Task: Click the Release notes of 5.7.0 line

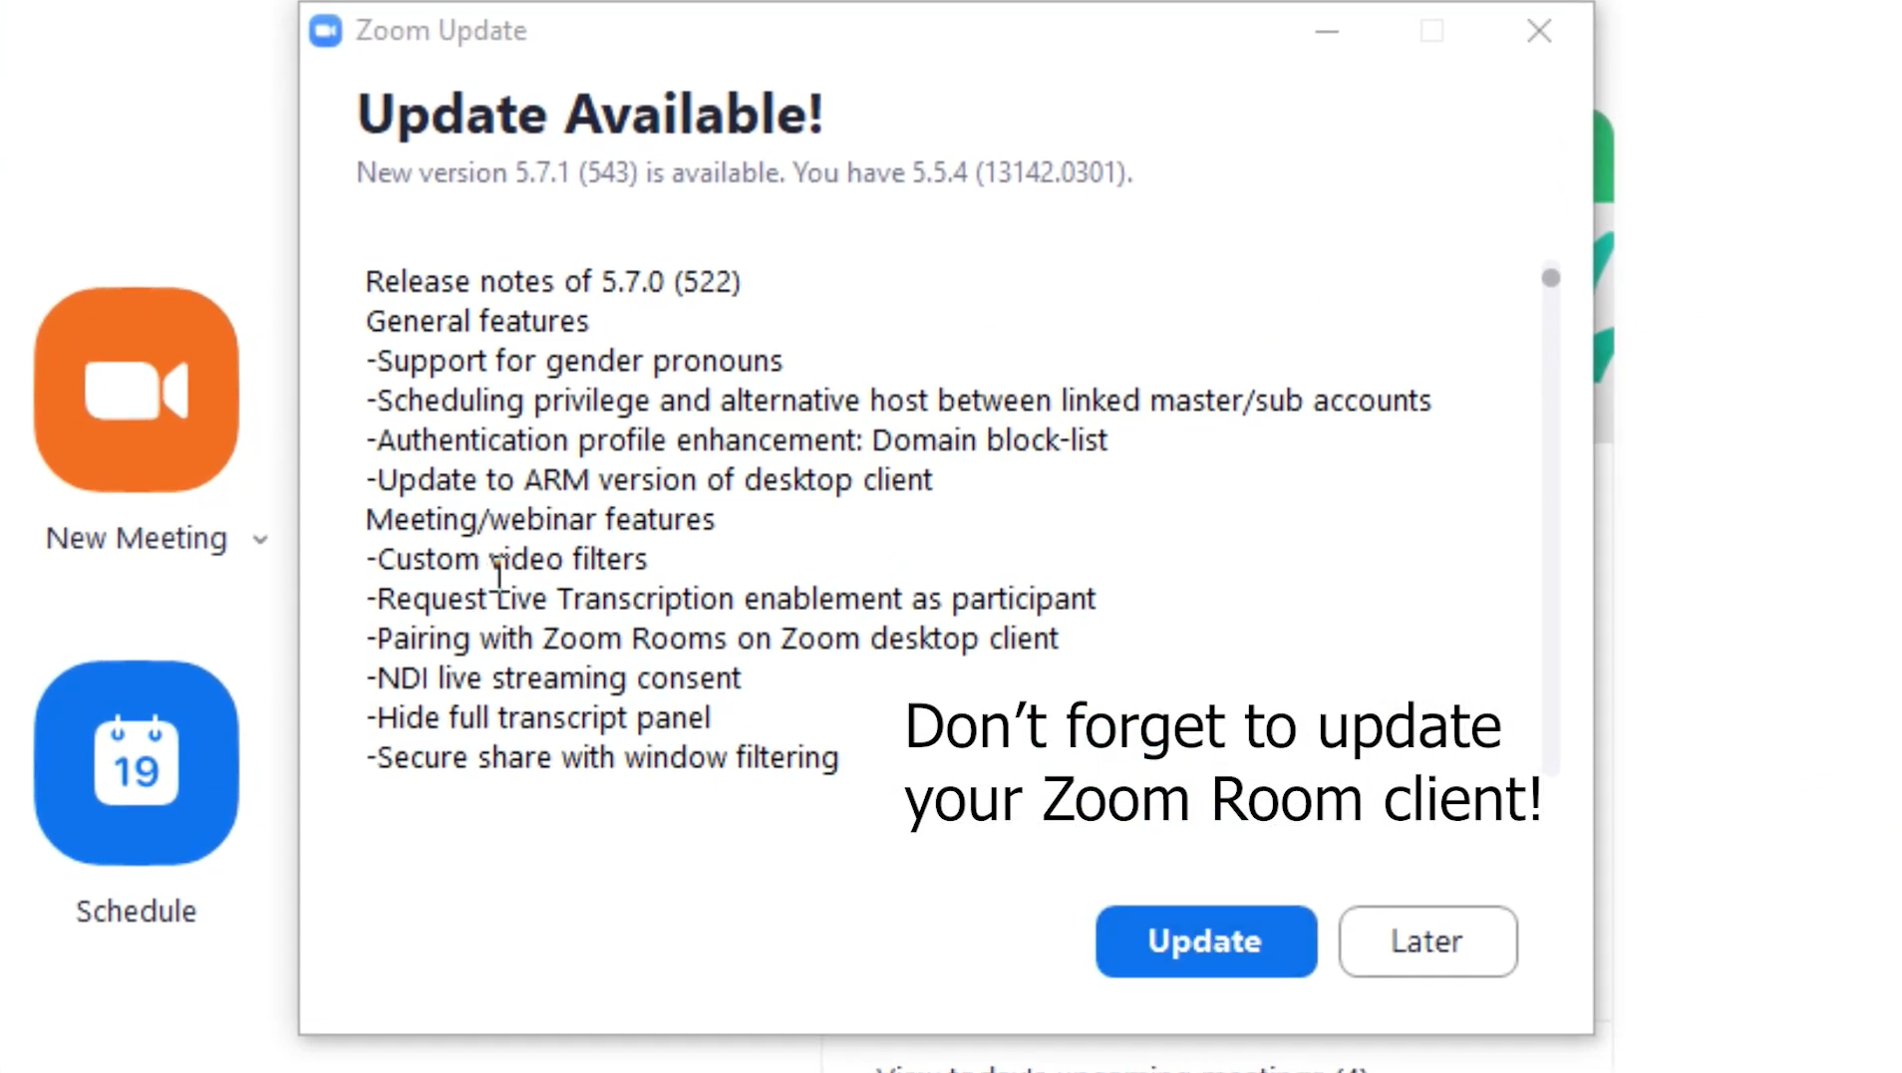Action: pos(553,281)
